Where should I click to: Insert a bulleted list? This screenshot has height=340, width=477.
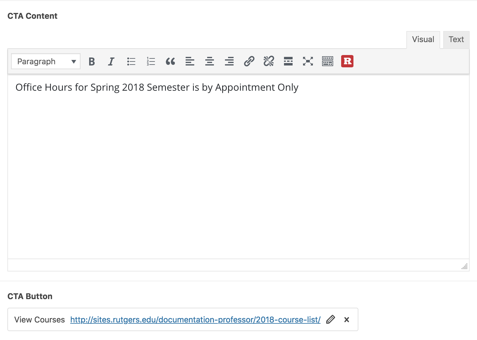(x=131, y=61)
